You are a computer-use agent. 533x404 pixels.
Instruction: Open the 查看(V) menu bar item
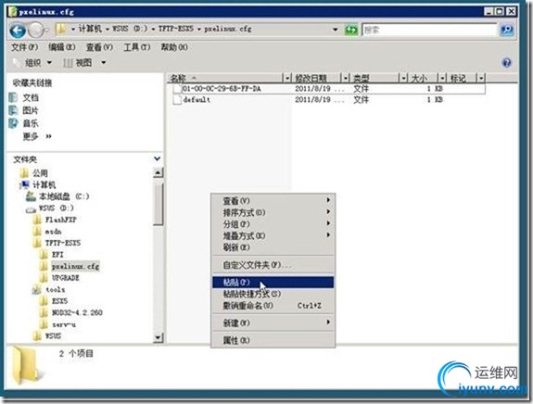pyautogui.click(x=99, y=47)
